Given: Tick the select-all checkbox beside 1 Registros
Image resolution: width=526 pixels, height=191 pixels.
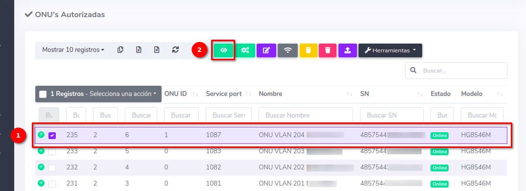Looking at the screenshot, I should 43,95.
